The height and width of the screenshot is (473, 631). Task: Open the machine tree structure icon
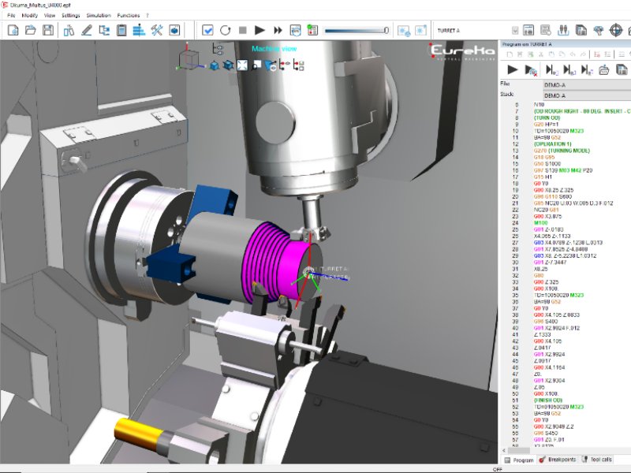[x=104, y=30]
